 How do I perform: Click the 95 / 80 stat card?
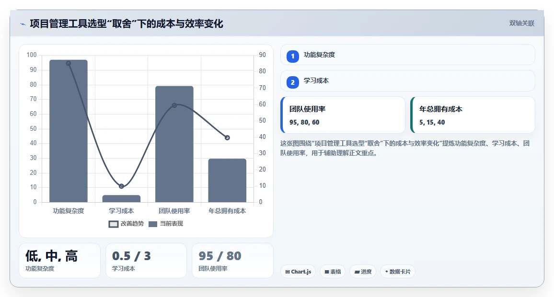232,261
